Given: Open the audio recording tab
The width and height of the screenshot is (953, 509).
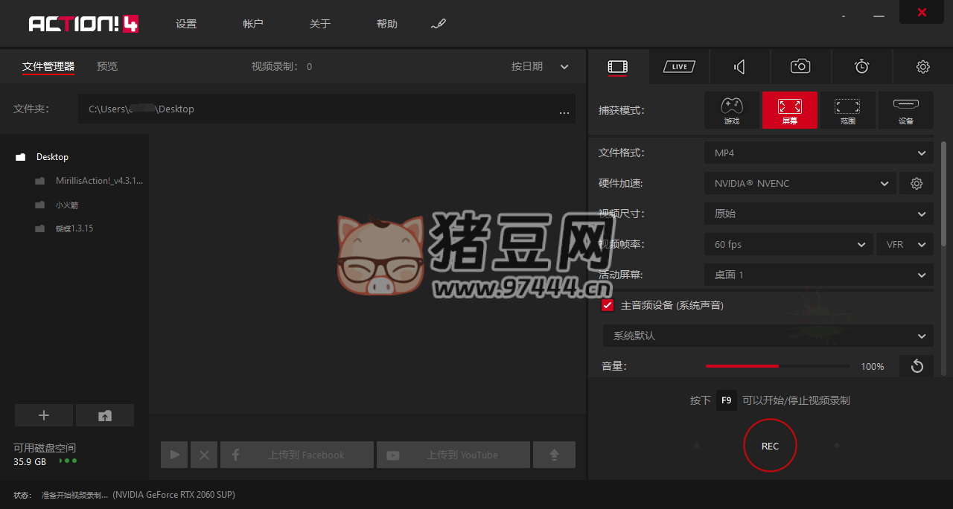Looking at the screenshot, I should coord(739,67).
